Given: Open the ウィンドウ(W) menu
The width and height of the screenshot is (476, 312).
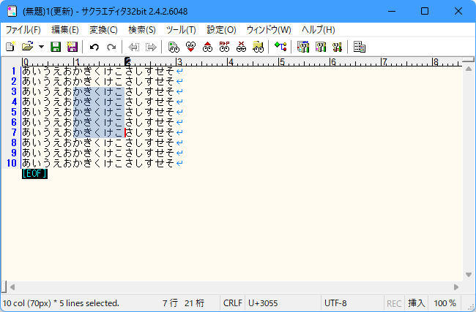Looking at the screenshot, I should click(x=269, y=30).
